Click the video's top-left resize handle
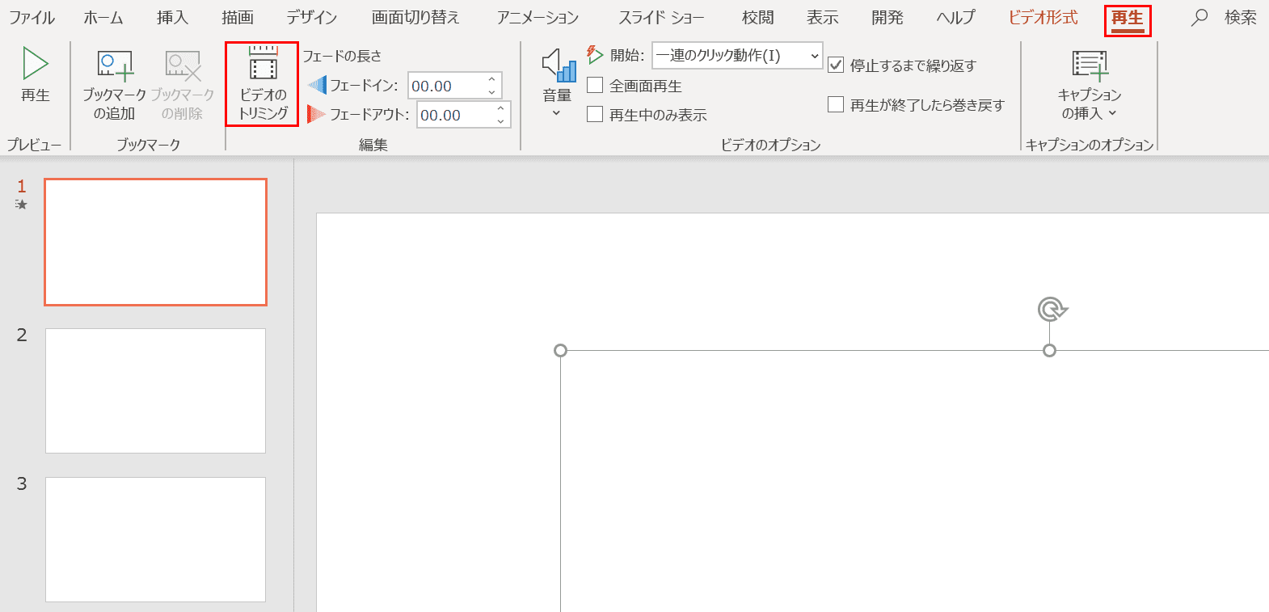Screen dimensions: 1269x612 pos(560,350)
